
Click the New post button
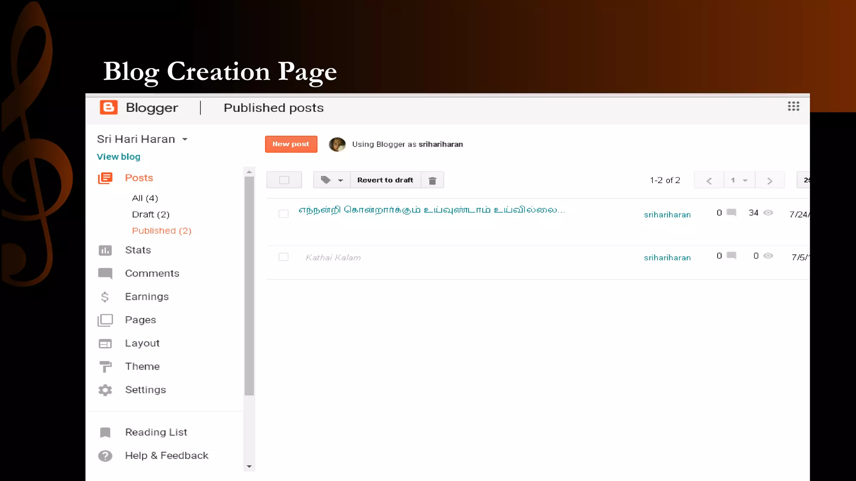291,144
